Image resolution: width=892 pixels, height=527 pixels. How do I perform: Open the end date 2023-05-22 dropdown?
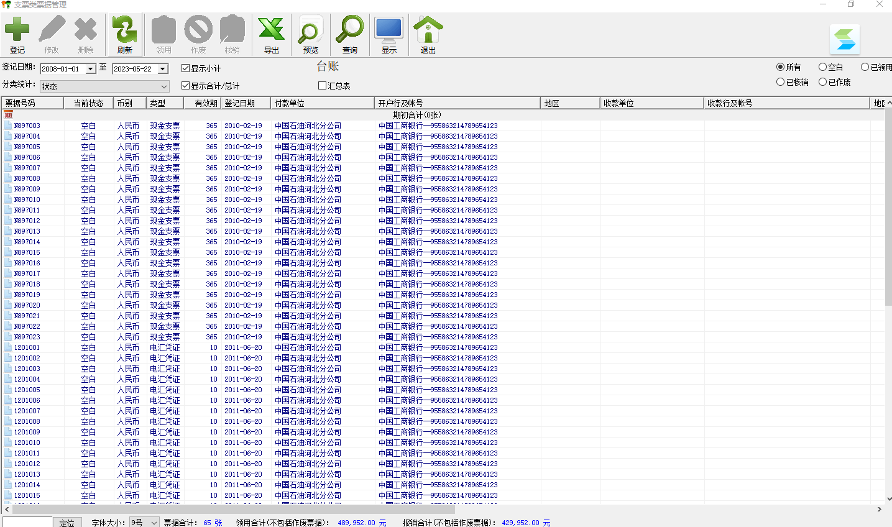[x=163, y=69]
